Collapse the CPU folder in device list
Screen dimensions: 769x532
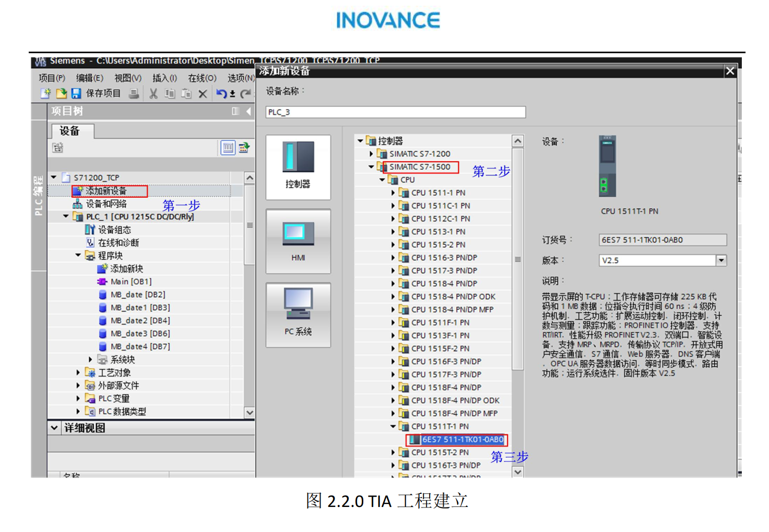tap(382, 180)
